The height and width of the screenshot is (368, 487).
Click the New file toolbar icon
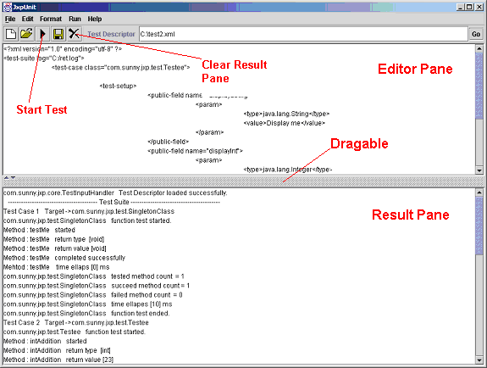pyautogui.click(x=11, y=34)
